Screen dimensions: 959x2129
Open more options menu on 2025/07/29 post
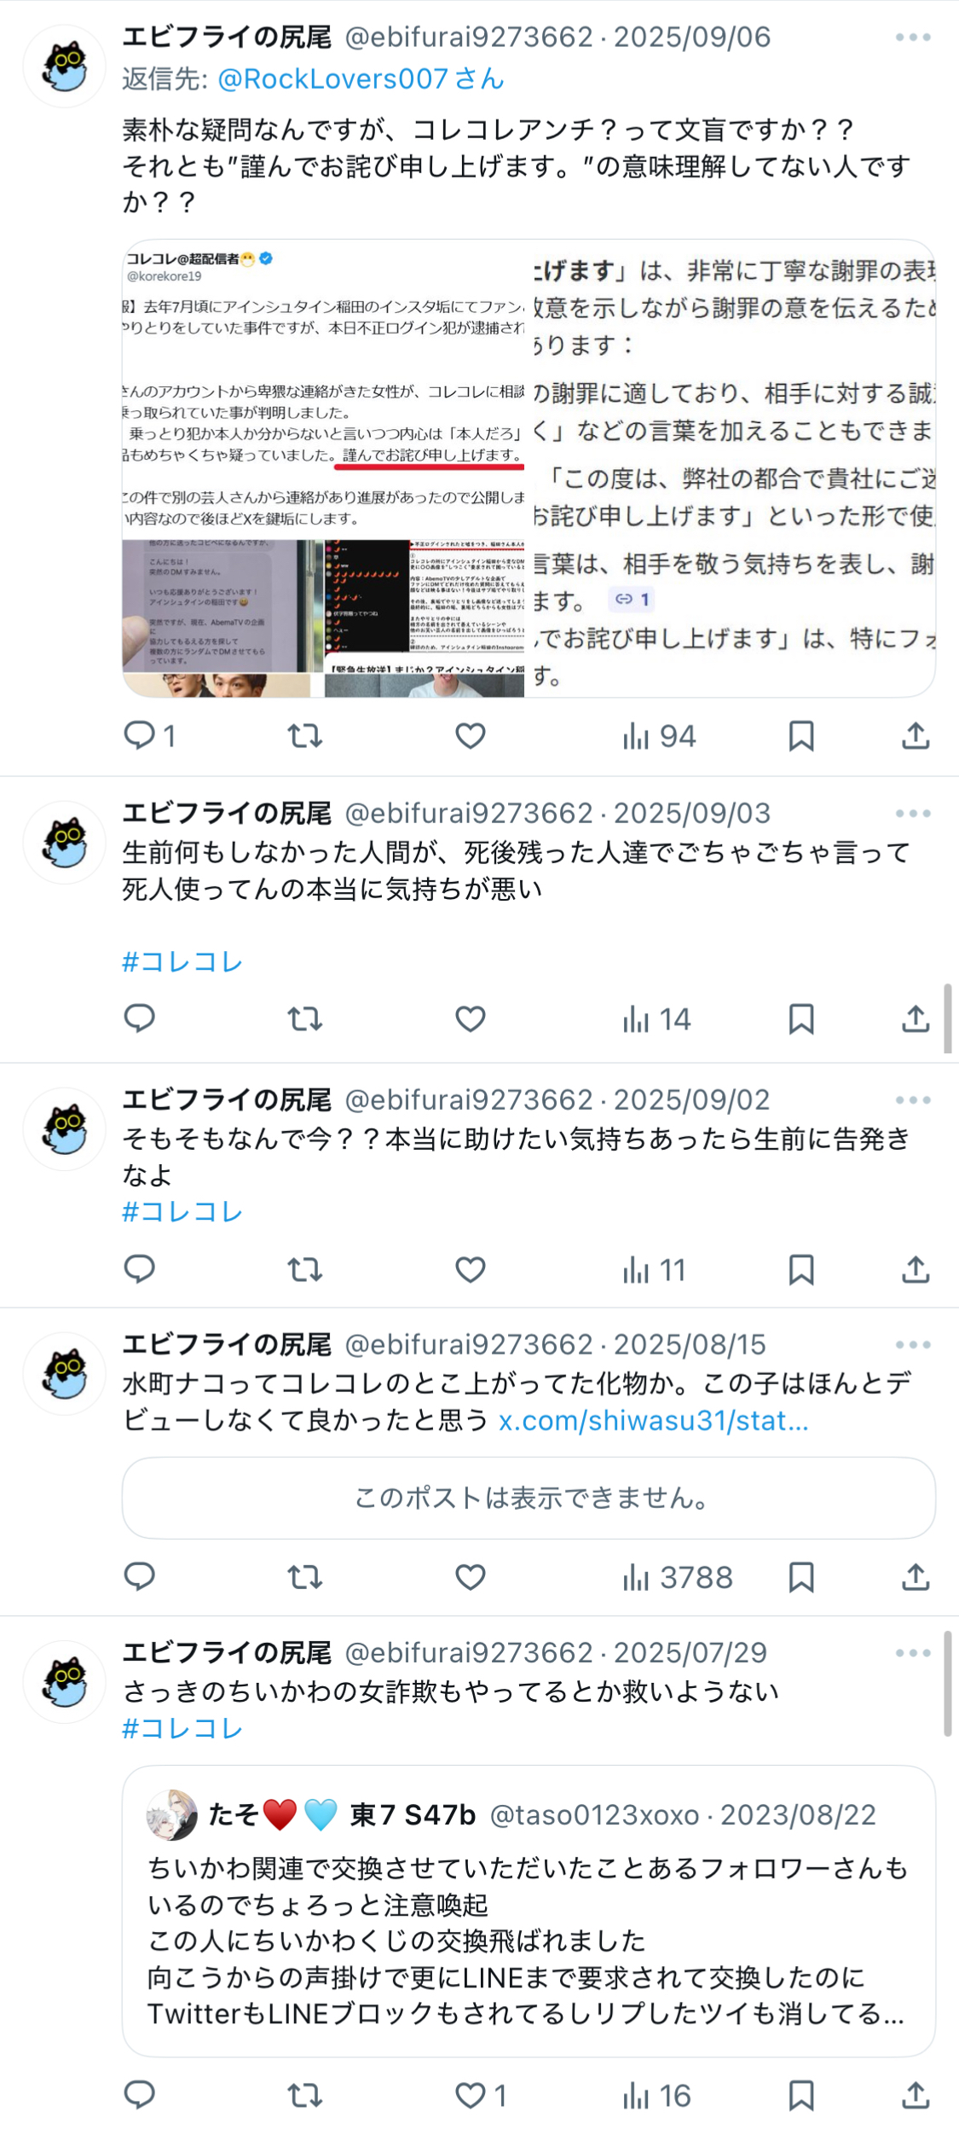pyautogui.click(x=913, y=1652)
